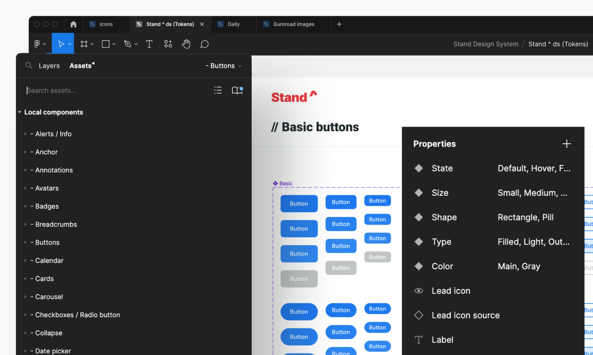Close the Stand ^ ds (Tokens) tab
593x355 pixels.
point(202,24)
